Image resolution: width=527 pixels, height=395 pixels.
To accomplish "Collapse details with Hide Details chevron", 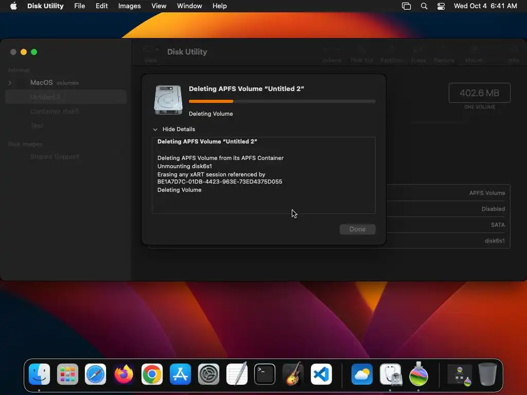I will [155, 129].
